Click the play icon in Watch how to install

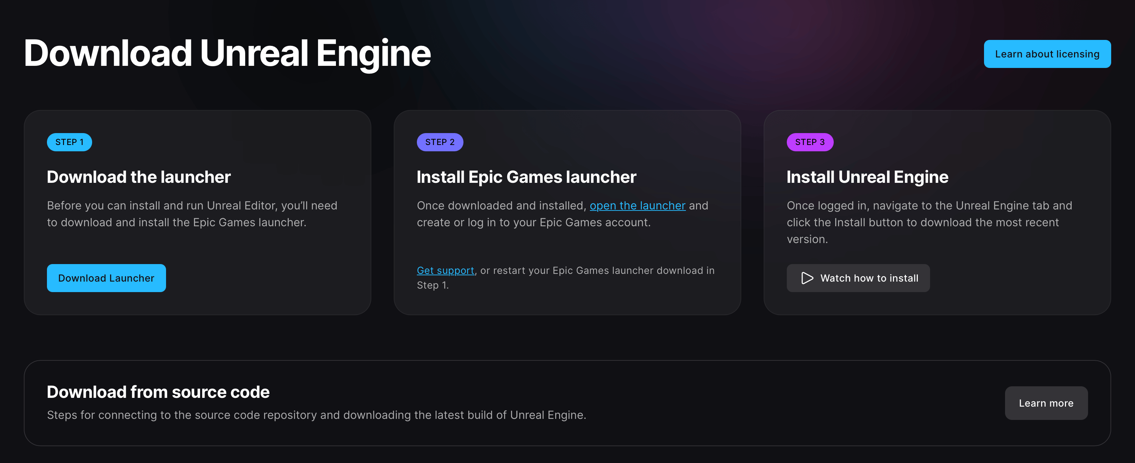807,278
